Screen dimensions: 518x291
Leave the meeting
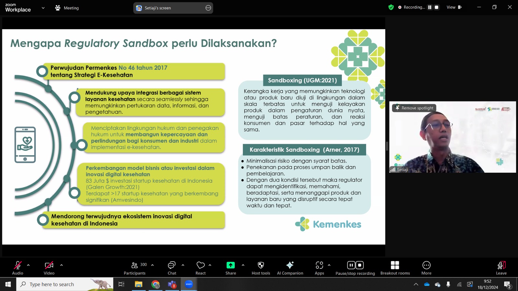coord(501,265)
